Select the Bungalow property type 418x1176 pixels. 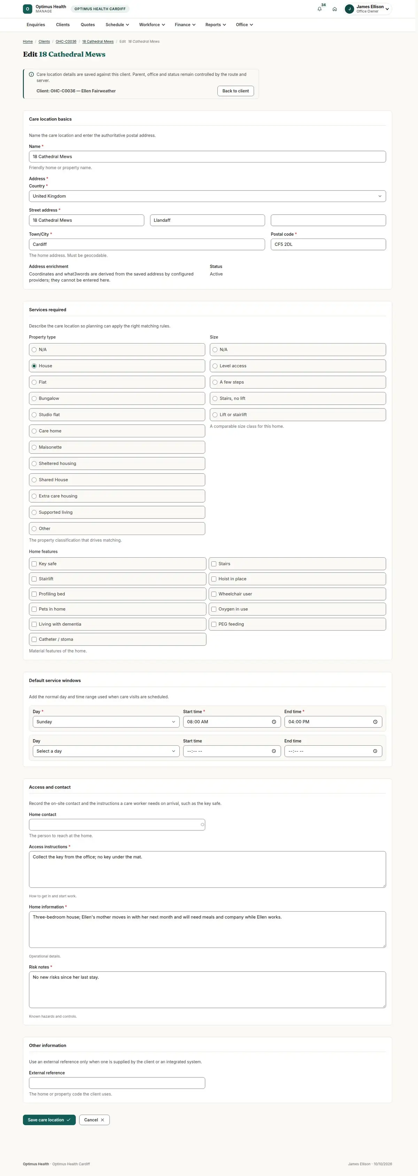click(117, 399)
